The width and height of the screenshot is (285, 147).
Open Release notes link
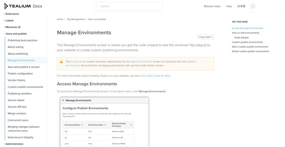212,6
